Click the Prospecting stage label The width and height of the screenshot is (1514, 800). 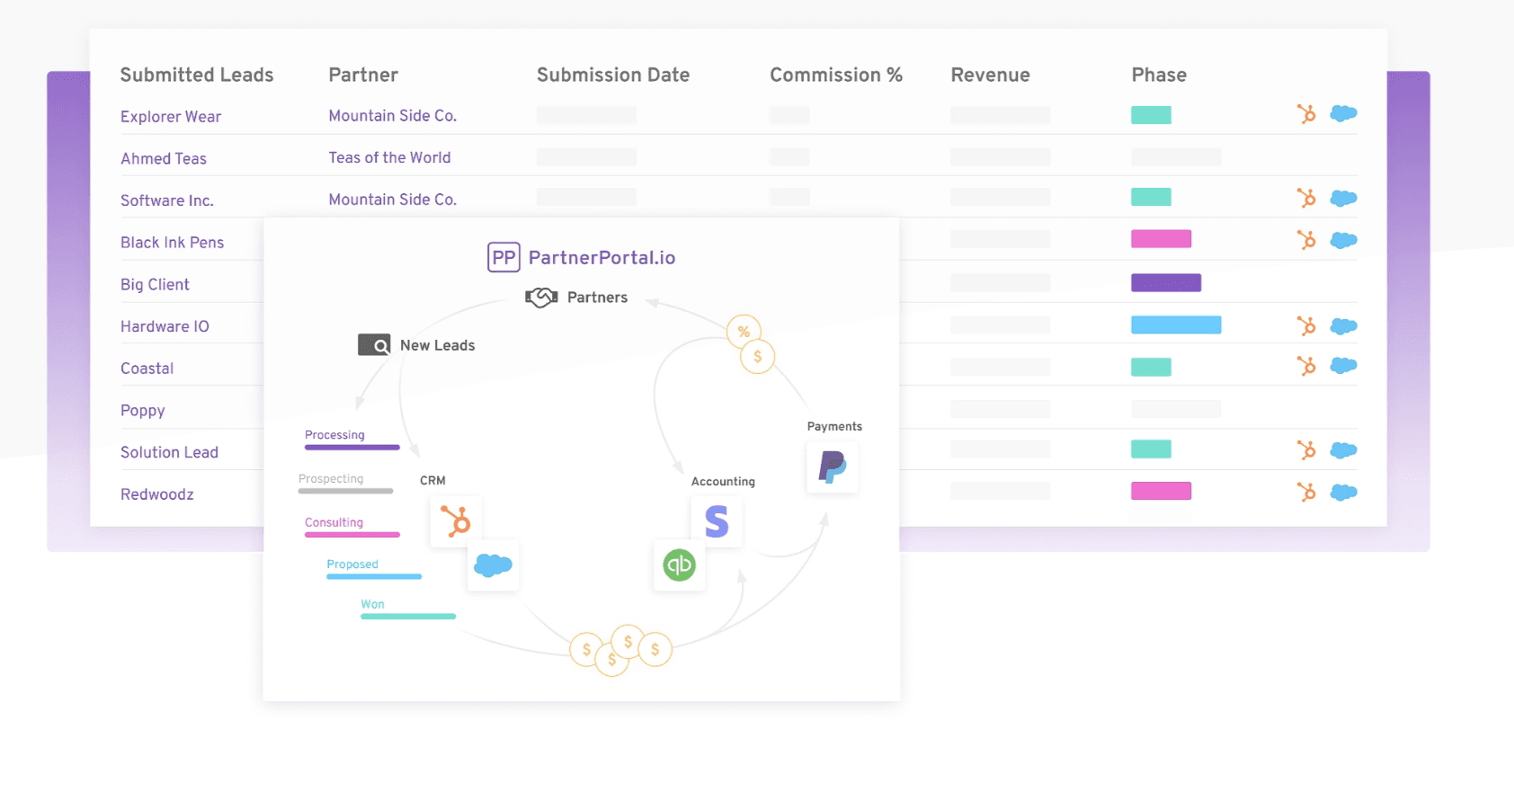pyautogui.click(x=331, y=479)
